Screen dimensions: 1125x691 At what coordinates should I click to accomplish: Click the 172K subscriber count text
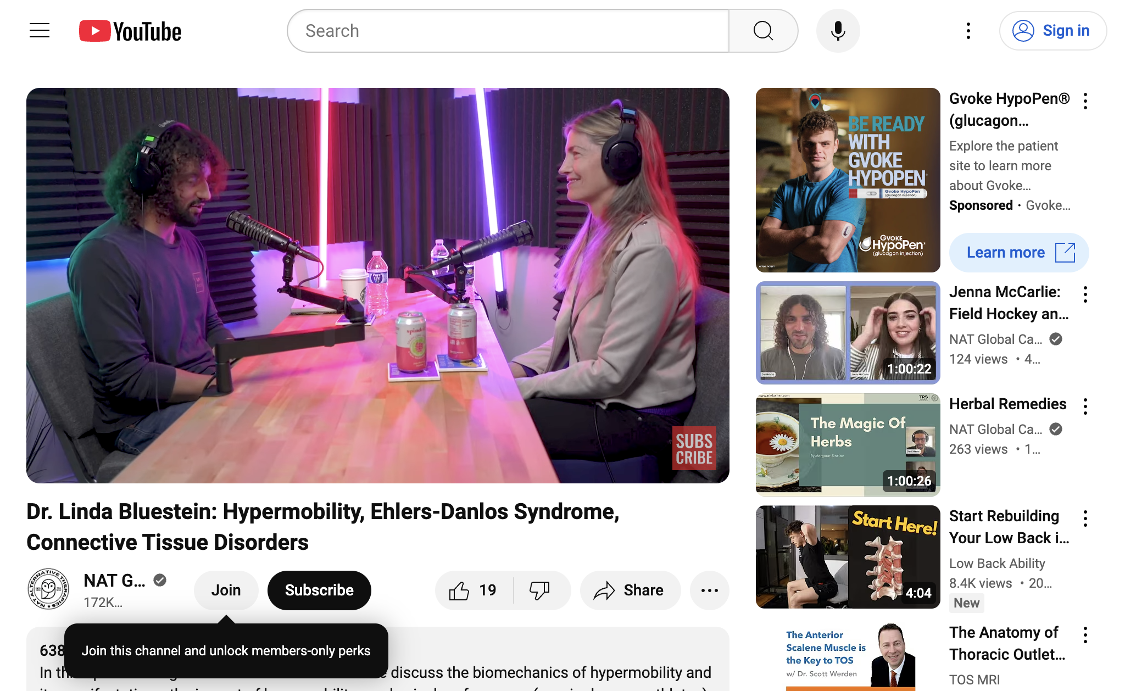(x=103, y=603)
